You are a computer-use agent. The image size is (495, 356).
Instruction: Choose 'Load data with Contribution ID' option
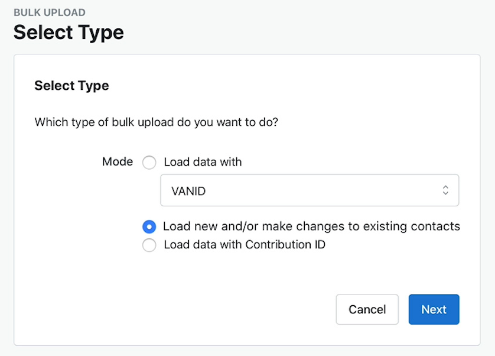tap(149, 245)
